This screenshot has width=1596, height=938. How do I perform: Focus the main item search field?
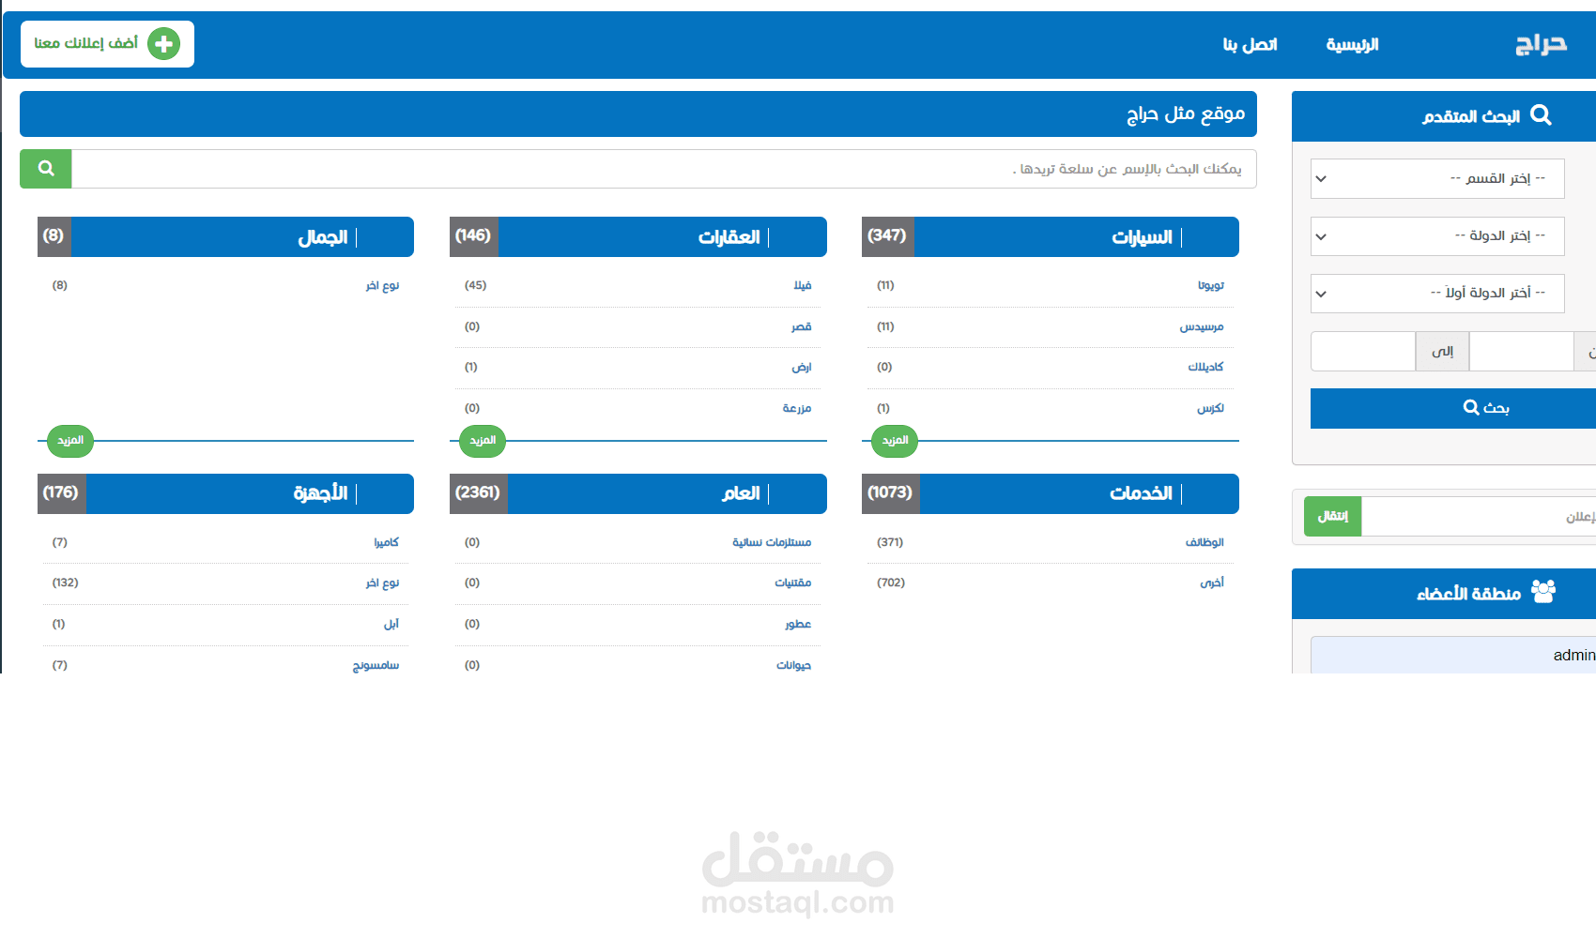tap(664, 169)
